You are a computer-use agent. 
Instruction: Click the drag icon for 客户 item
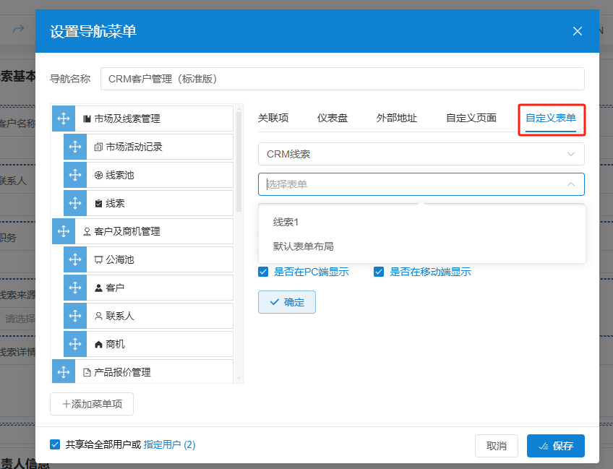75,288
